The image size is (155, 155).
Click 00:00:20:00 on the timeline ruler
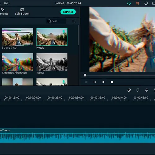(x=33, y=98)
